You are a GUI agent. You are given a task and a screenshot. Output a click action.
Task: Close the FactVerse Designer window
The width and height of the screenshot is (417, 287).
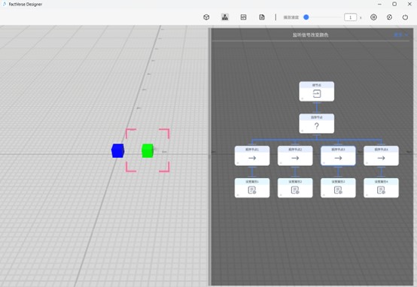(x=409, y=4)
